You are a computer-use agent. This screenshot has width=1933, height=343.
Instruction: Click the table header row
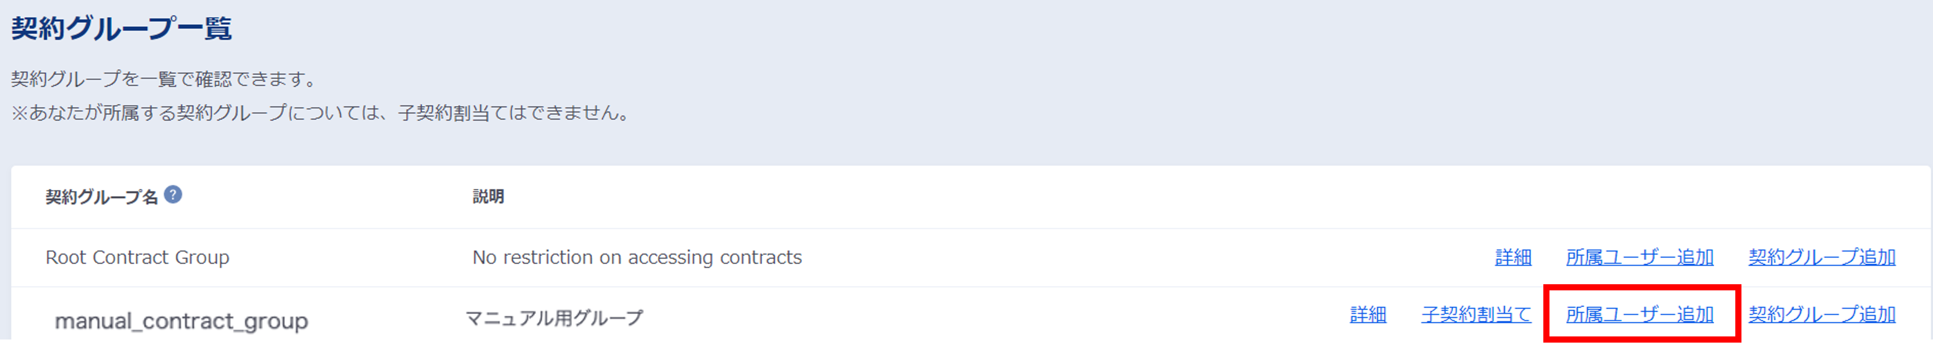tap(975, 197)
